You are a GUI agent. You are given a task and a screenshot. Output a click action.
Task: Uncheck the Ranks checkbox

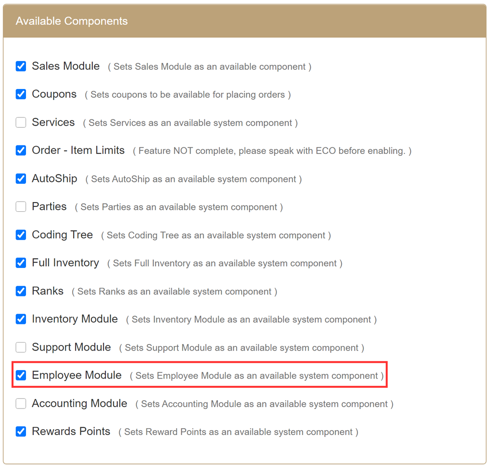[x=21, y=291]
